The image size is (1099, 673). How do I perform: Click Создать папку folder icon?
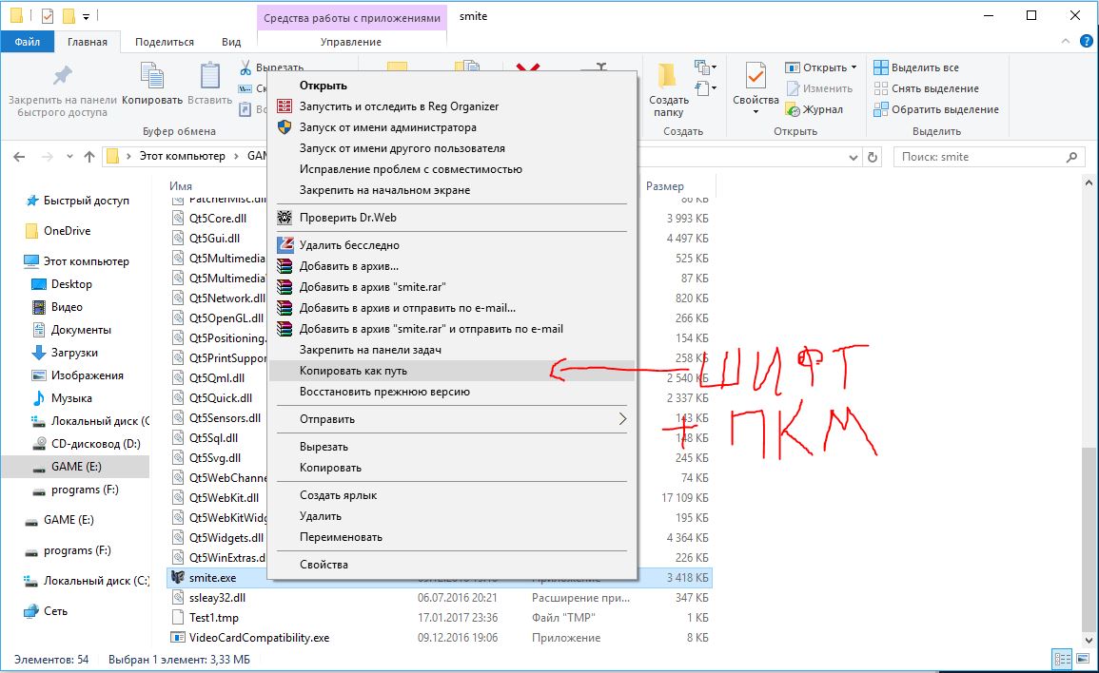tap(667, 75)
